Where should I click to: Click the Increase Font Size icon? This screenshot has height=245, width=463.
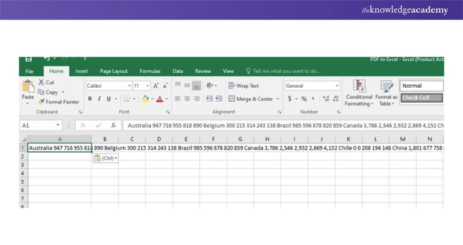pyautogui.click(x=156, y=86)
